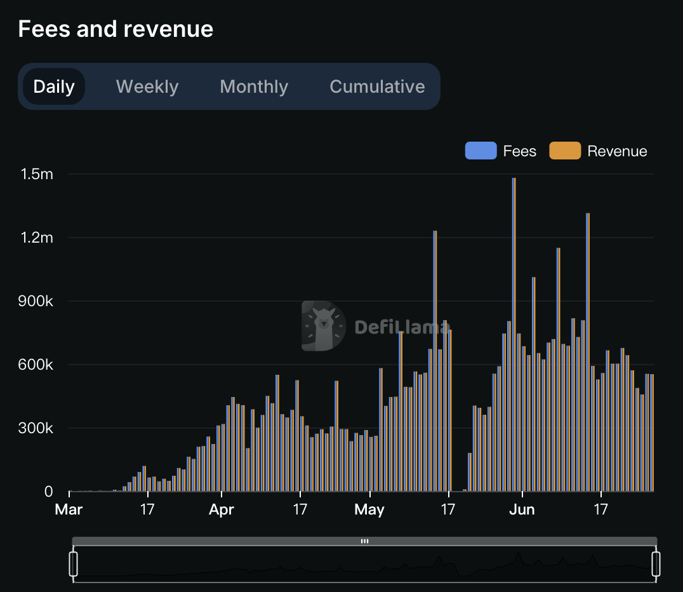This screenshot has width=683, height=592.
Task: Click the grip on top of the zoom bar
Action: coord(365,541)
